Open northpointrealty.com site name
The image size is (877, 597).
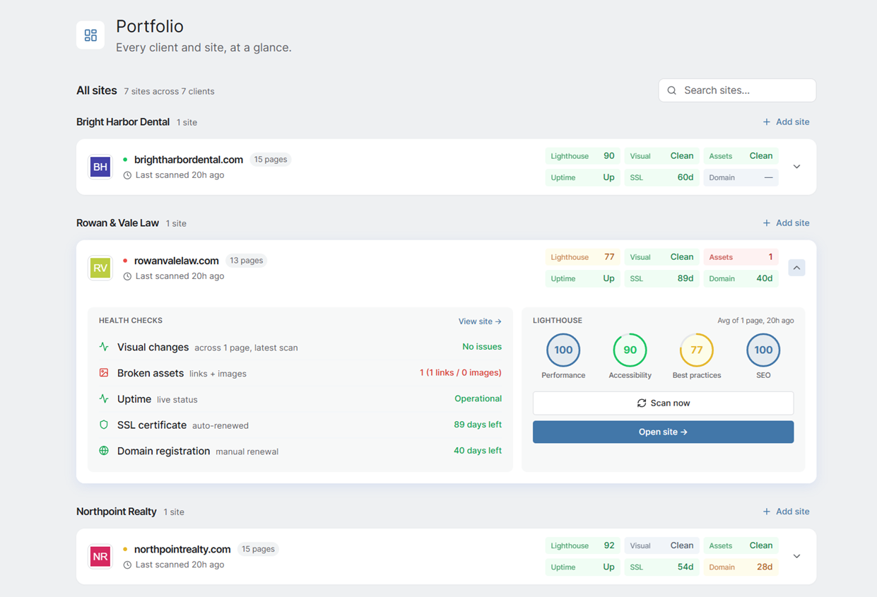pos(182,549)
